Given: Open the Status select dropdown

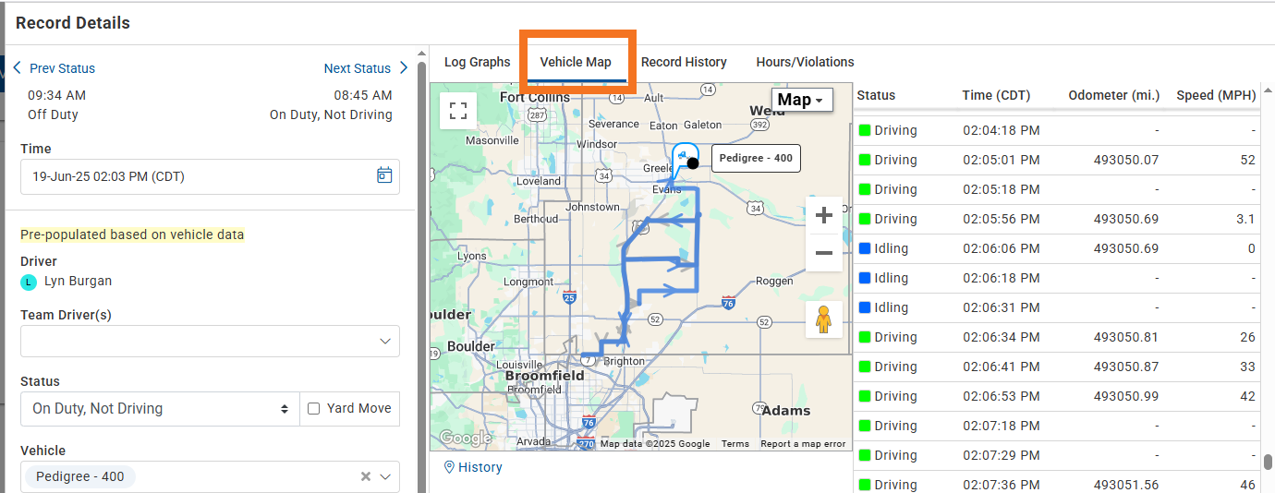Looking at the screenshot, I should [x=160, y=408].
